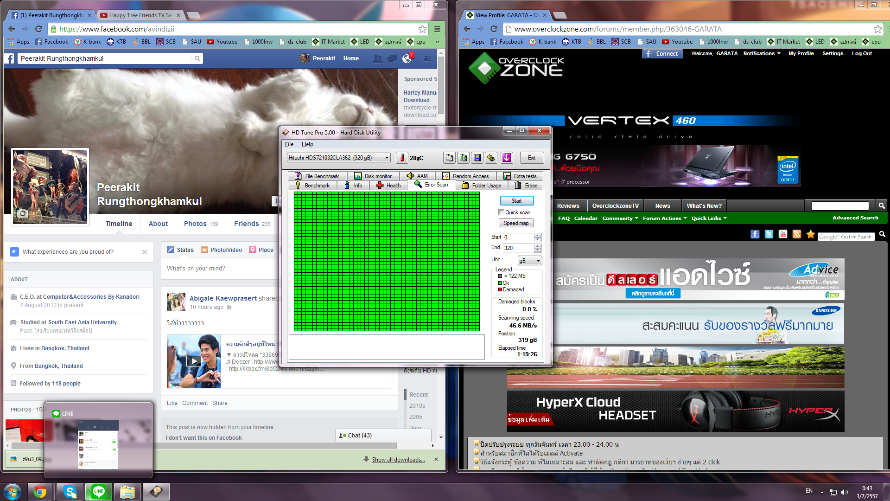Image resolution: width=890 pixels, height=501 pixels.
Task: Click Facebook globe notifications icon
Action: point(407,58)
